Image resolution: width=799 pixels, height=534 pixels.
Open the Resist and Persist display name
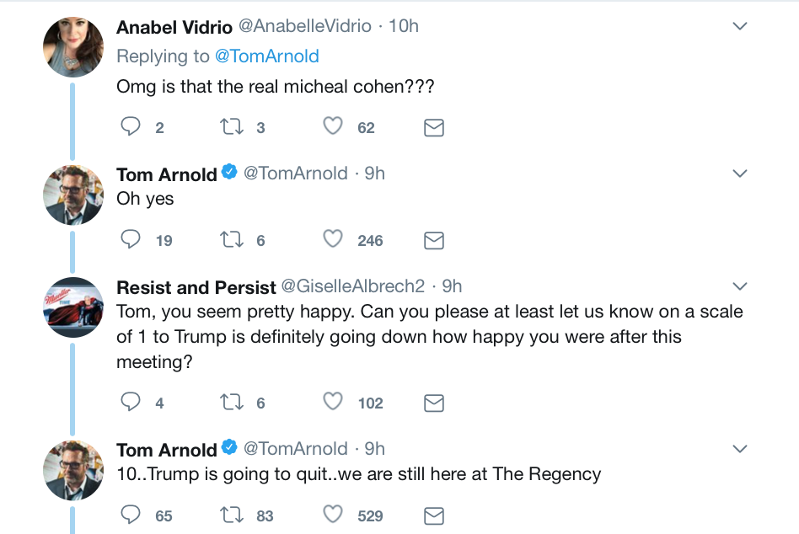coord(196,287)
